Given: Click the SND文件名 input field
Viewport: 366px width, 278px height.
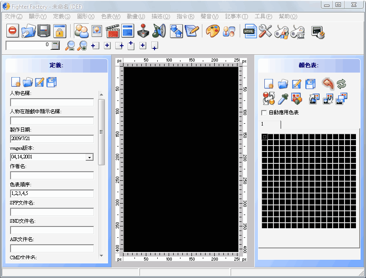Looking at the screenshot, I should [52, 230].
